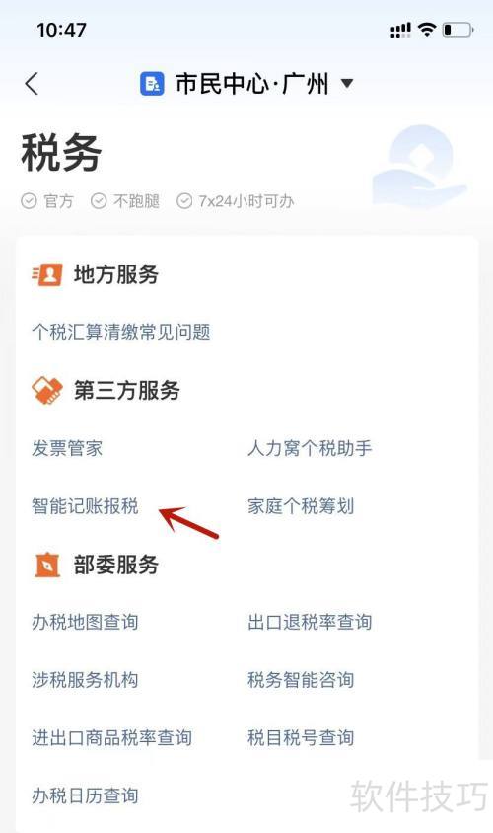Tap the 官方 check mark icon

29,201
